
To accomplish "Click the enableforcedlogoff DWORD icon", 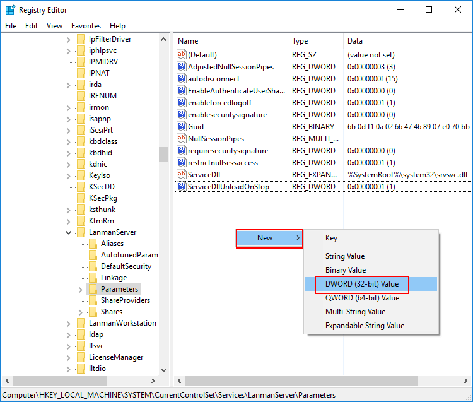I will [x=182, y=103].
